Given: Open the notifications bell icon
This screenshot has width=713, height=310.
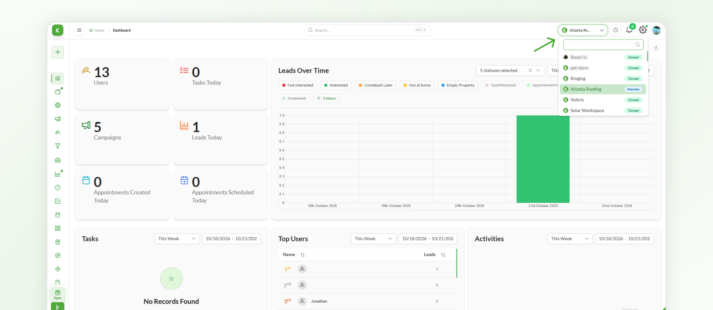Looking at the screenshot, I should click(x=629, y=30).
